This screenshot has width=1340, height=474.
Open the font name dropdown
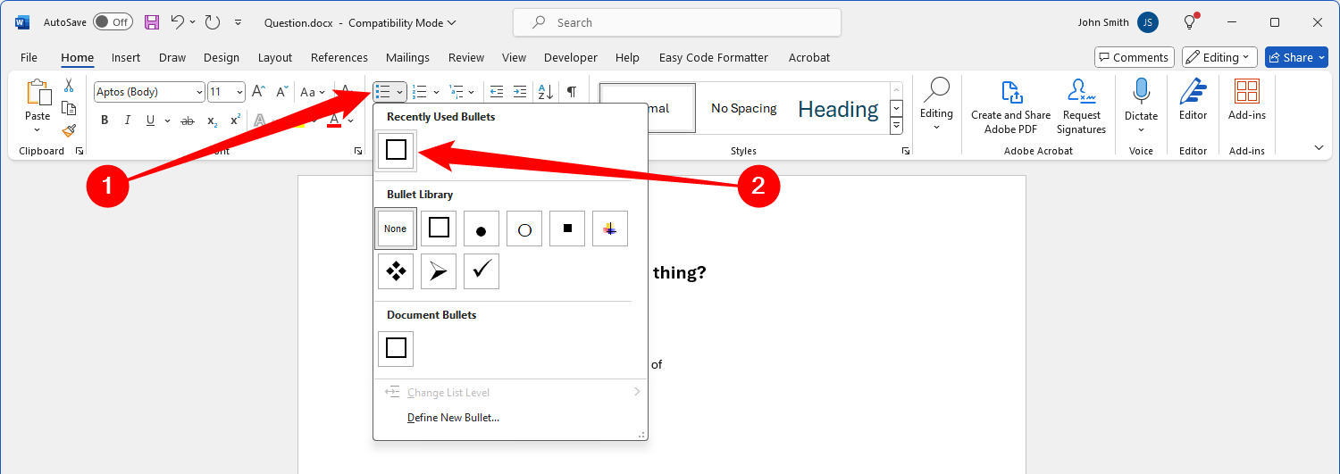198,92
